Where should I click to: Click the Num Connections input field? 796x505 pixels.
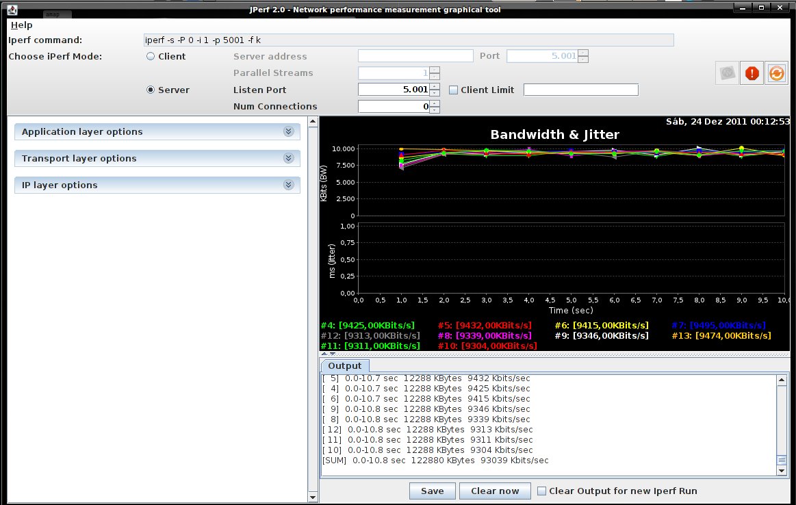pos(394,107)
